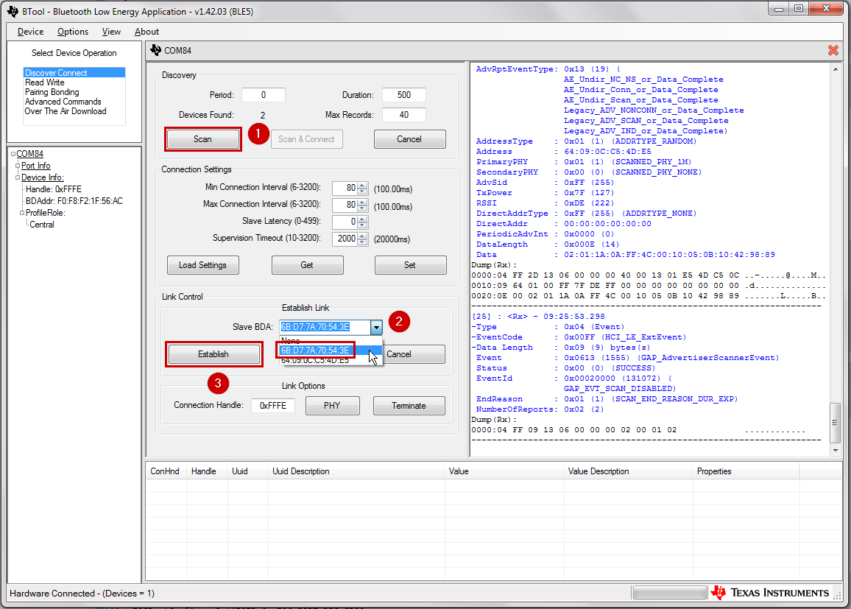Choose Over The Air Download operation
This screenshot has height=609, width=851.
pyautogui.click(x=66, y=111)
